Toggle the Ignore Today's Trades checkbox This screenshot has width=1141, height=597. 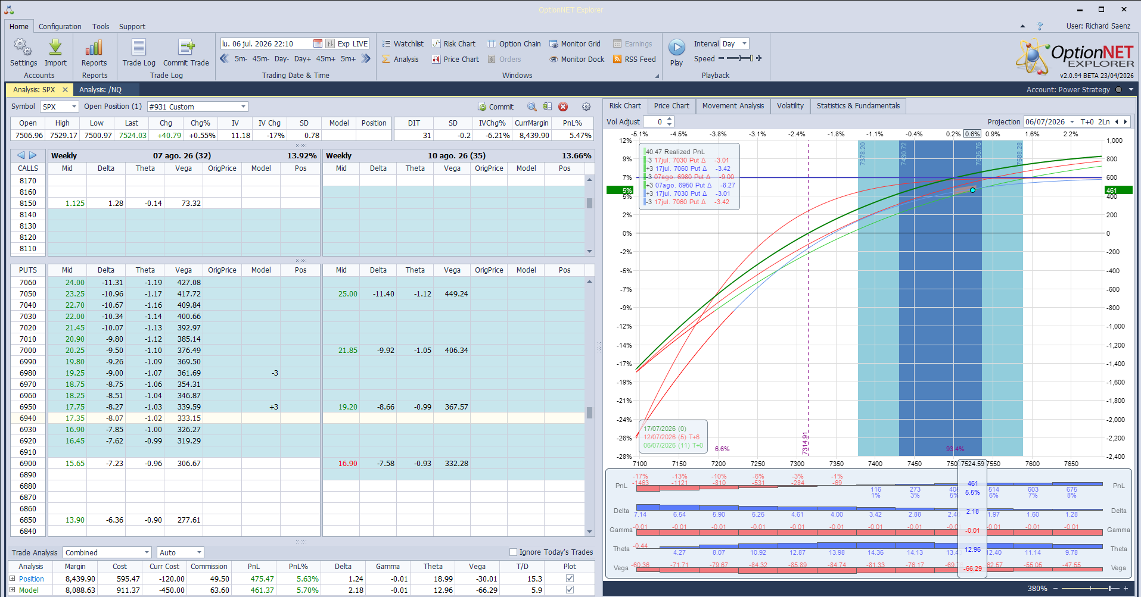click(x=513, y=552)
